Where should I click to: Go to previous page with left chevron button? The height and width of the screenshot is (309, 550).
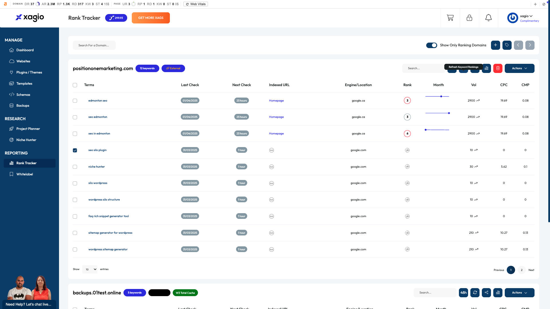pyautogui.click(x=518, y=45)
